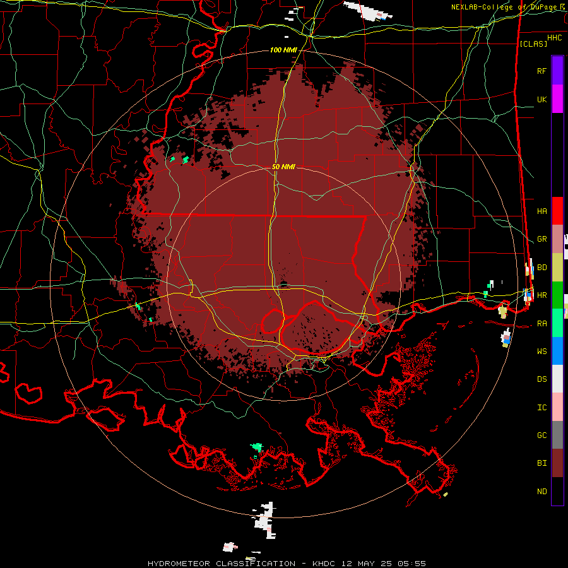This screenshot has width=568, height=568.
Task: Select the "RA" legend label
Action: pyautogui.click(x=541, y=324)
